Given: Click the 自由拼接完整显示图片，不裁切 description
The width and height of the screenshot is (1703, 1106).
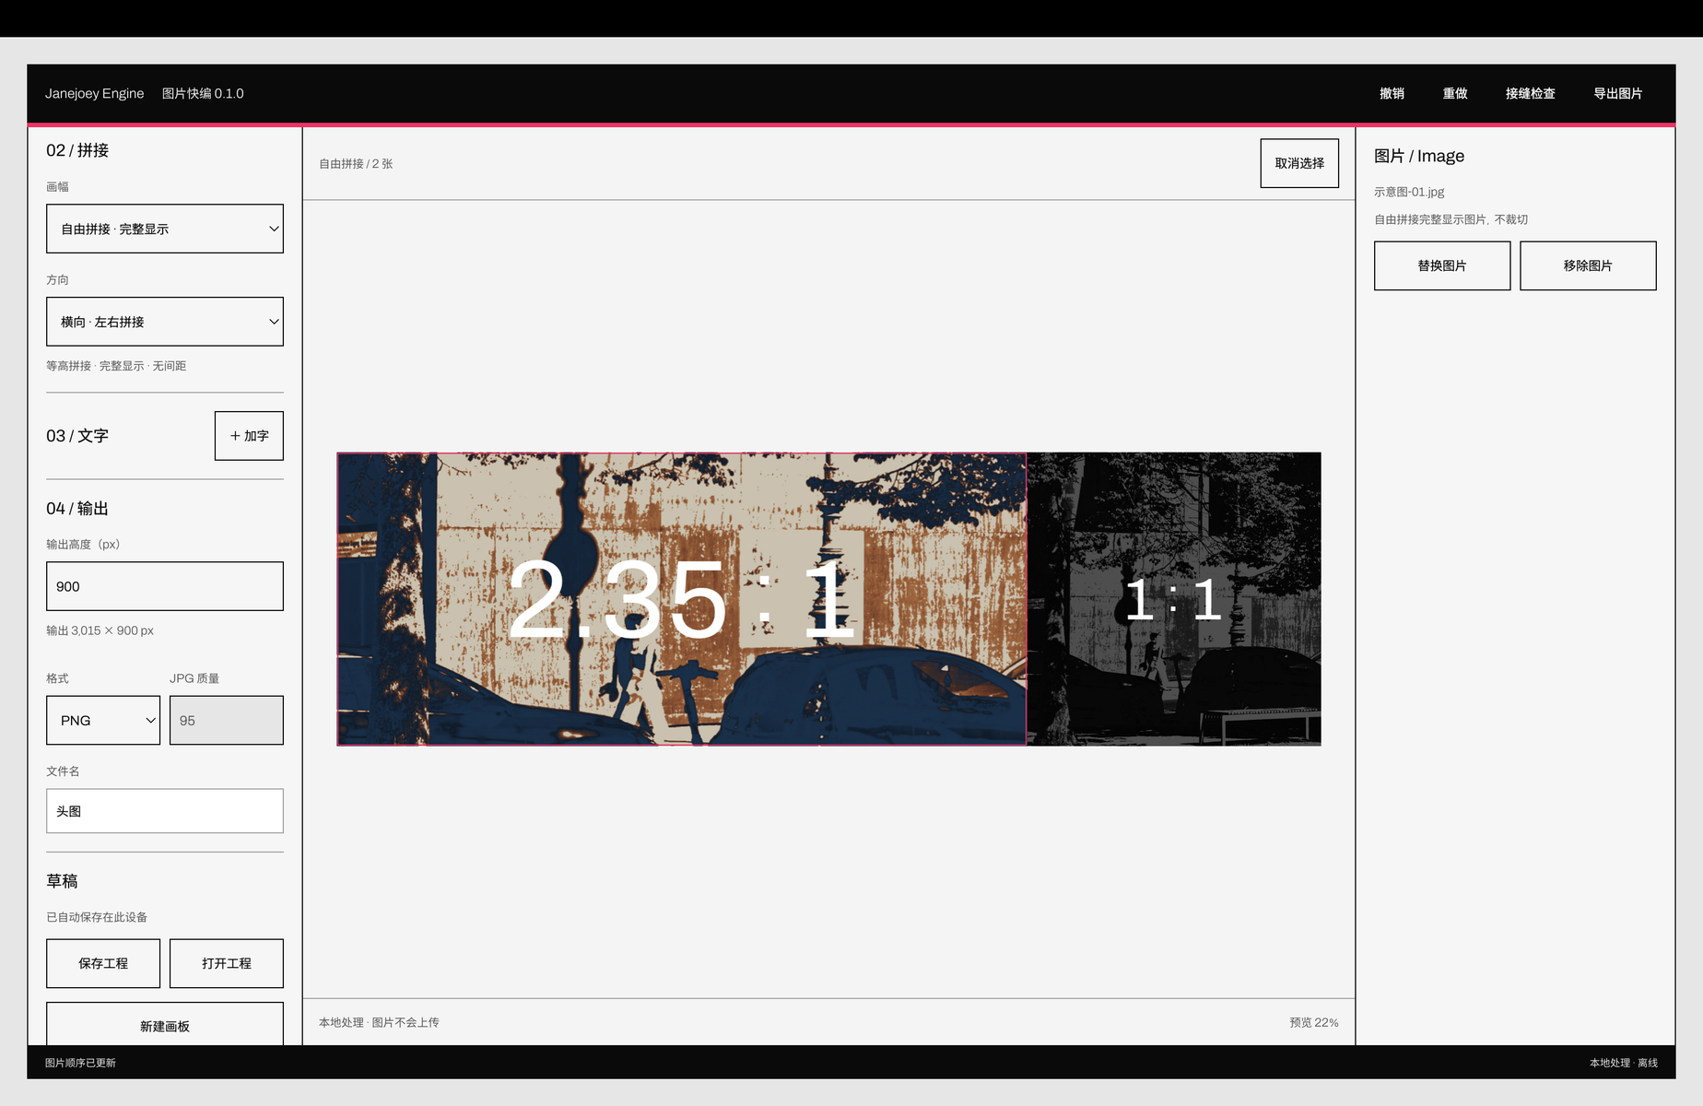Looking at the screenshot, I should [1450, 219].
